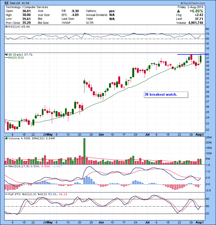Viewport: 216px width, 225px height.
Task: Click the Chg value +2.42
Action: pos(199,15)
